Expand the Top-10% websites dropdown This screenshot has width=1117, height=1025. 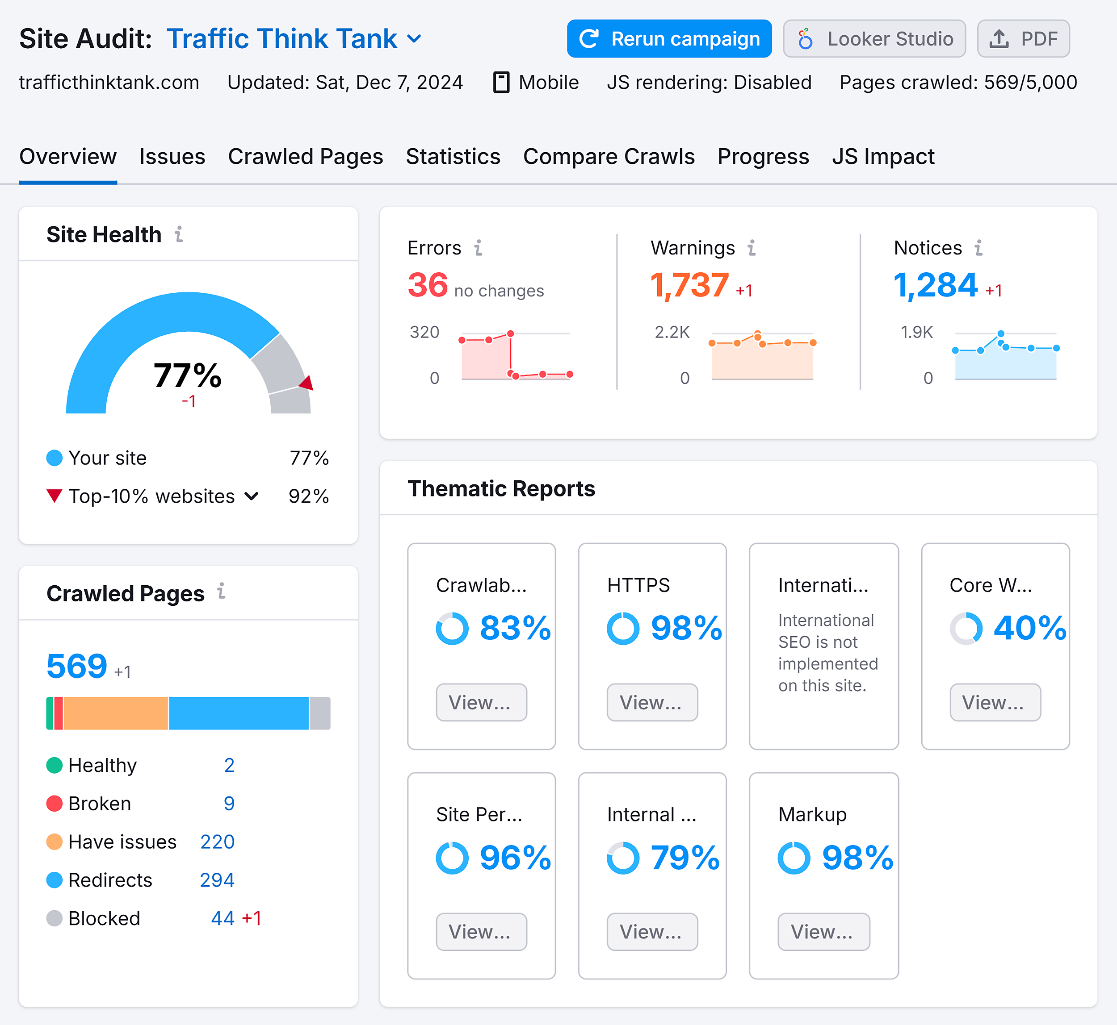click(252, 496)
